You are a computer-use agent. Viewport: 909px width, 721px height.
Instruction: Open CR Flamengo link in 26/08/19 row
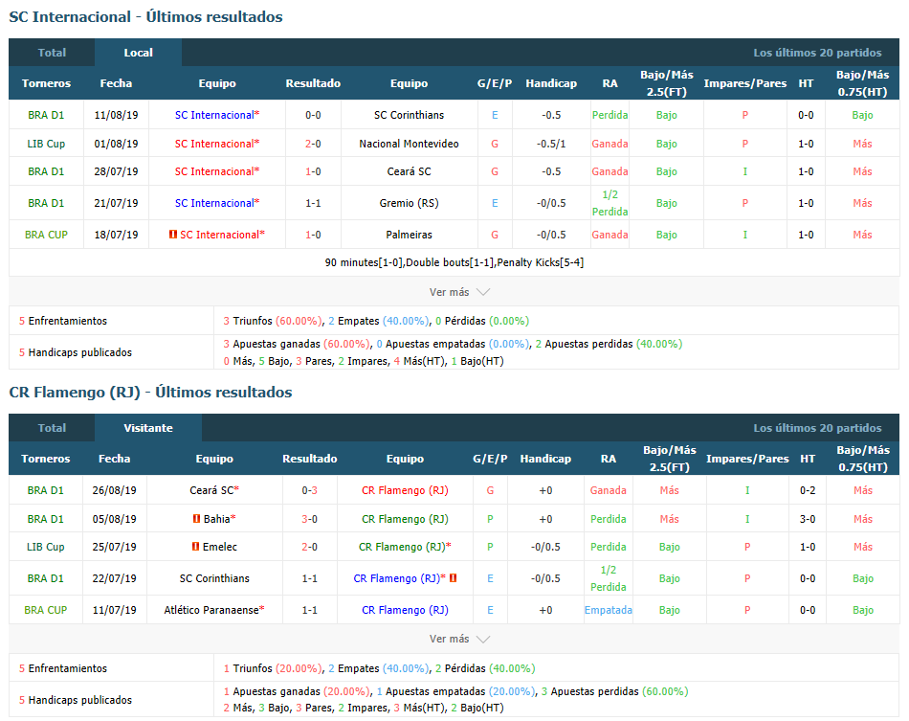[x=405, y=490]
